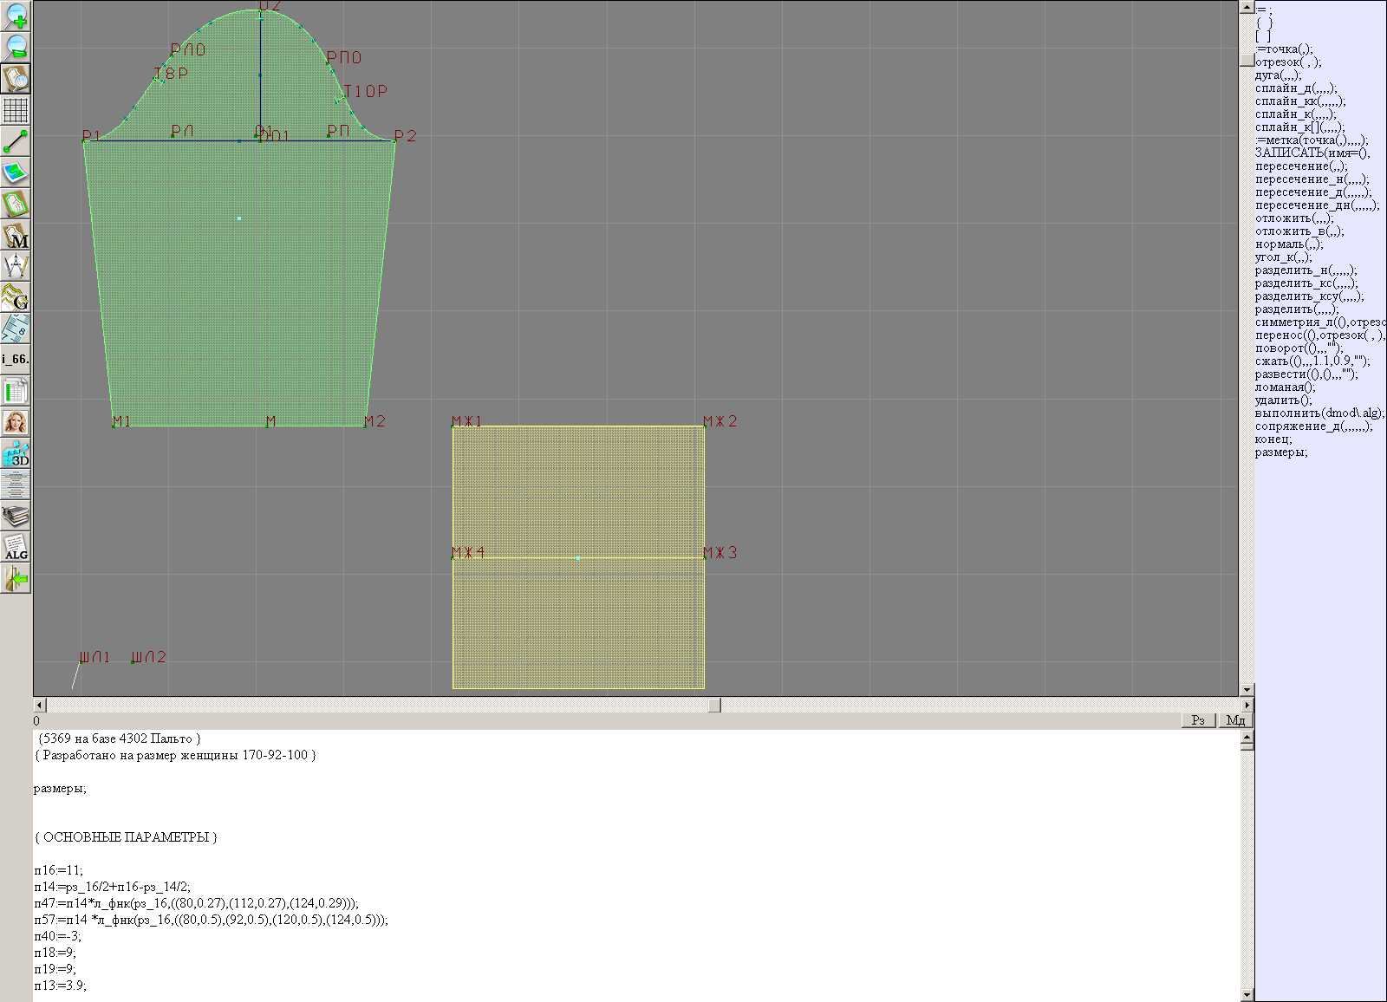Launch the 3D view icon

coord(16,453)
